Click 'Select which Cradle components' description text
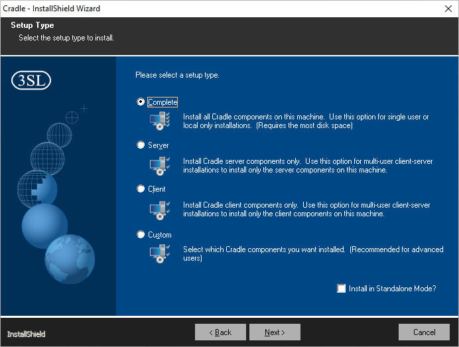The width and height of the screenshot is (459, 347). (313, 253)
